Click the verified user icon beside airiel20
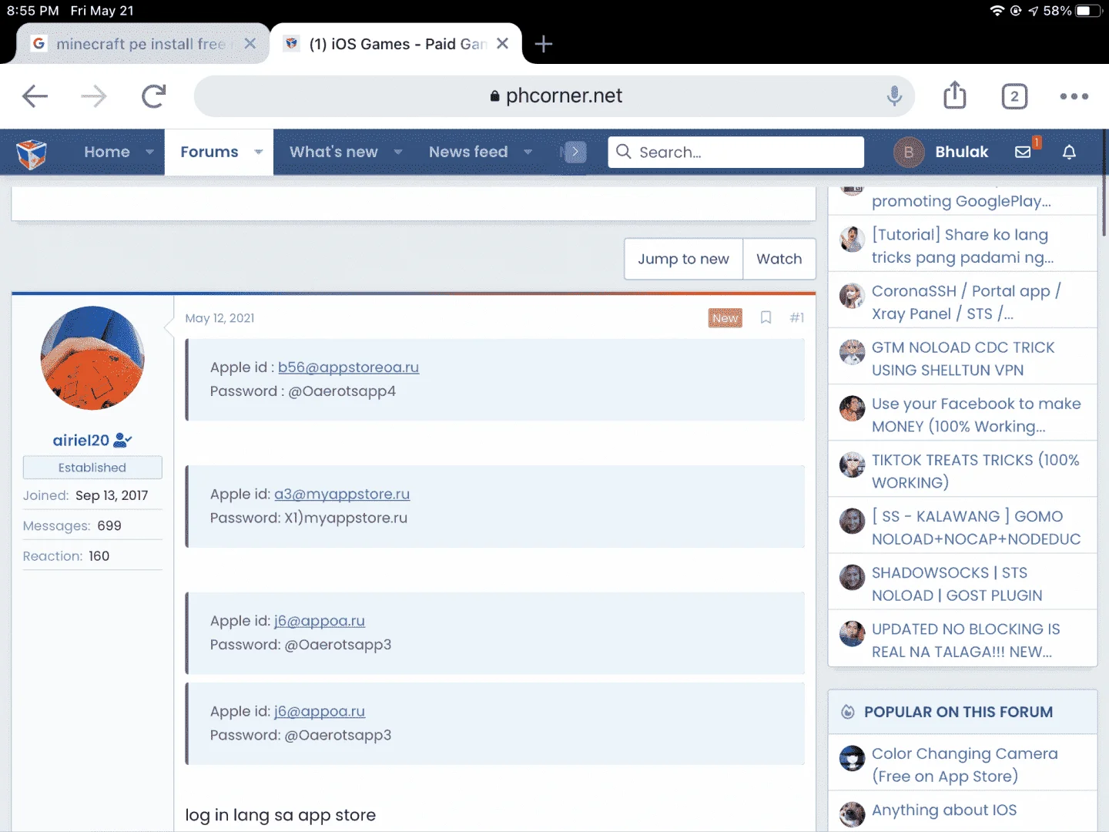Screen dimensions: 1109x832 122,440
